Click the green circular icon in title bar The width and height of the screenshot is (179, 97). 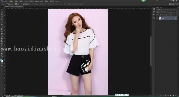143,1
